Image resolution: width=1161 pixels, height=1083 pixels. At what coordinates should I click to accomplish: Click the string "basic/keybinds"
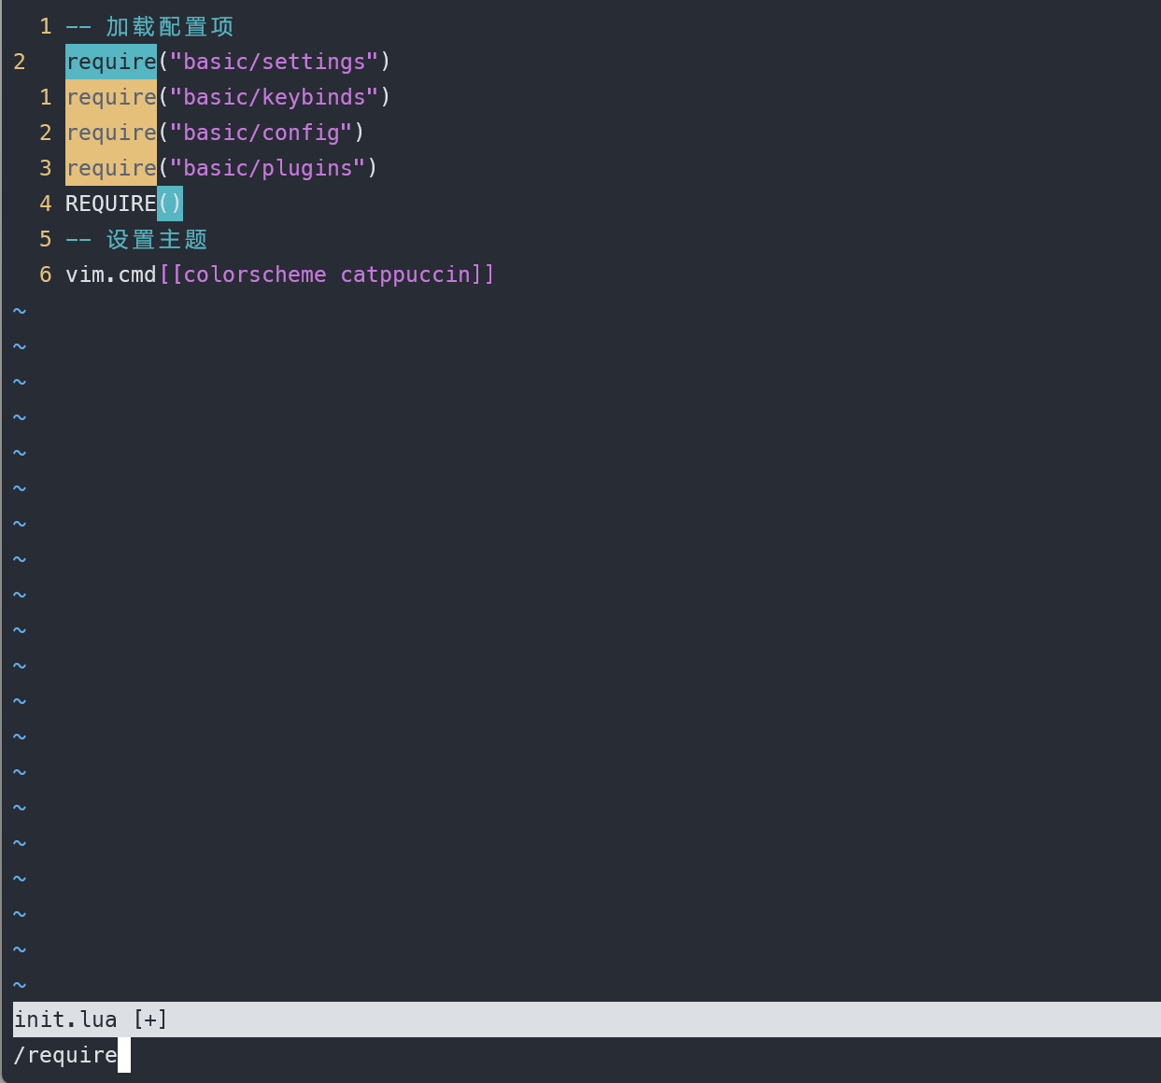coord(274,97)
